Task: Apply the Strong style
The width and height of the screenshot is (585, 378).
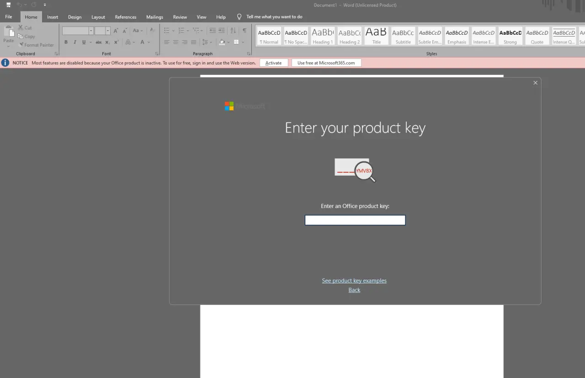Action: coord(511,36)
